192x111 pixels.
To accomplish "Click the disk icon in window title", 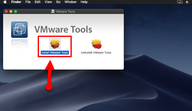I will pos(53,11).
